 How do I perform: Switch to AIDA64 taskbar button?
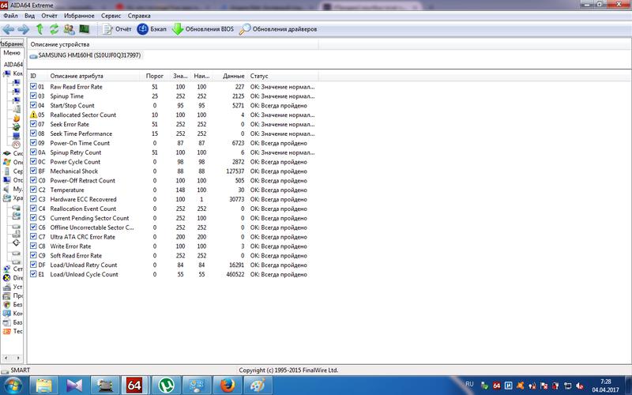[135, 386]
